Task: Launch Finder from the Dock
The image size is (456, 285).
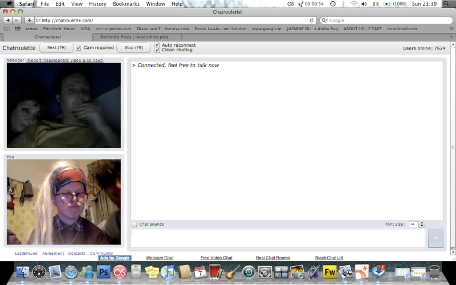Action: pyautogui.click(x=23, y=272)
